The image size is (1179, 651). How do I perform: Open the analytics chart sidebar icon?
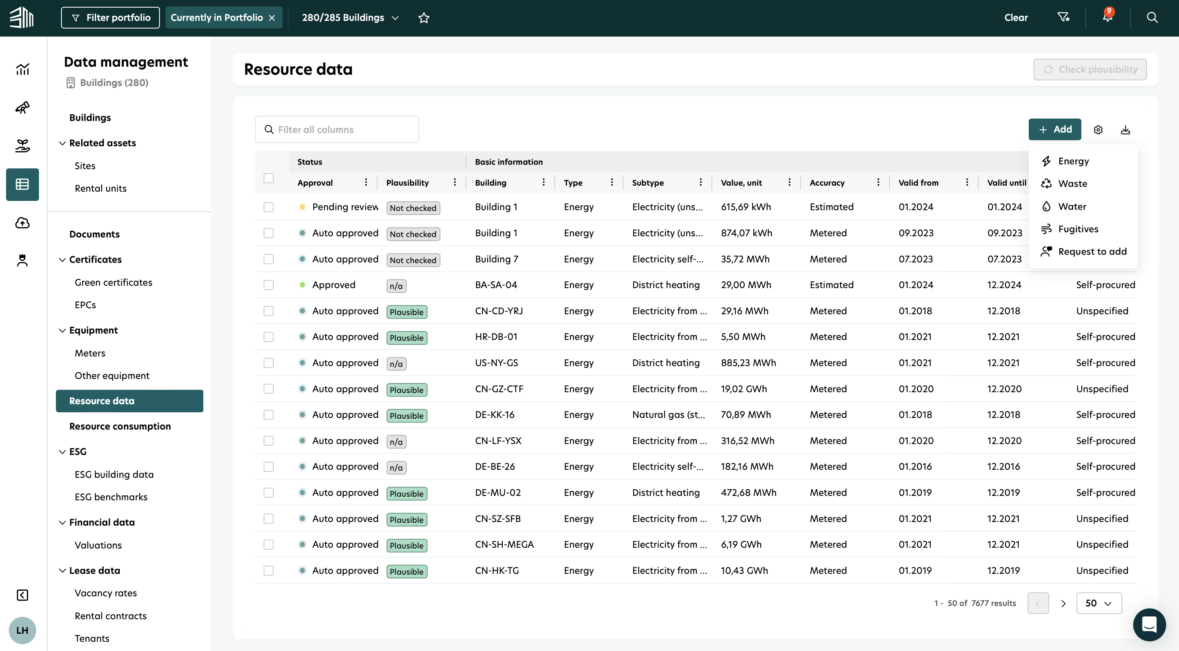23,69
